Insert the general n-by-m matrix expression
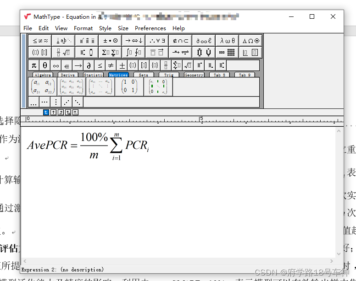The width and height of the screenshot is (356, 281). [100, 86]
